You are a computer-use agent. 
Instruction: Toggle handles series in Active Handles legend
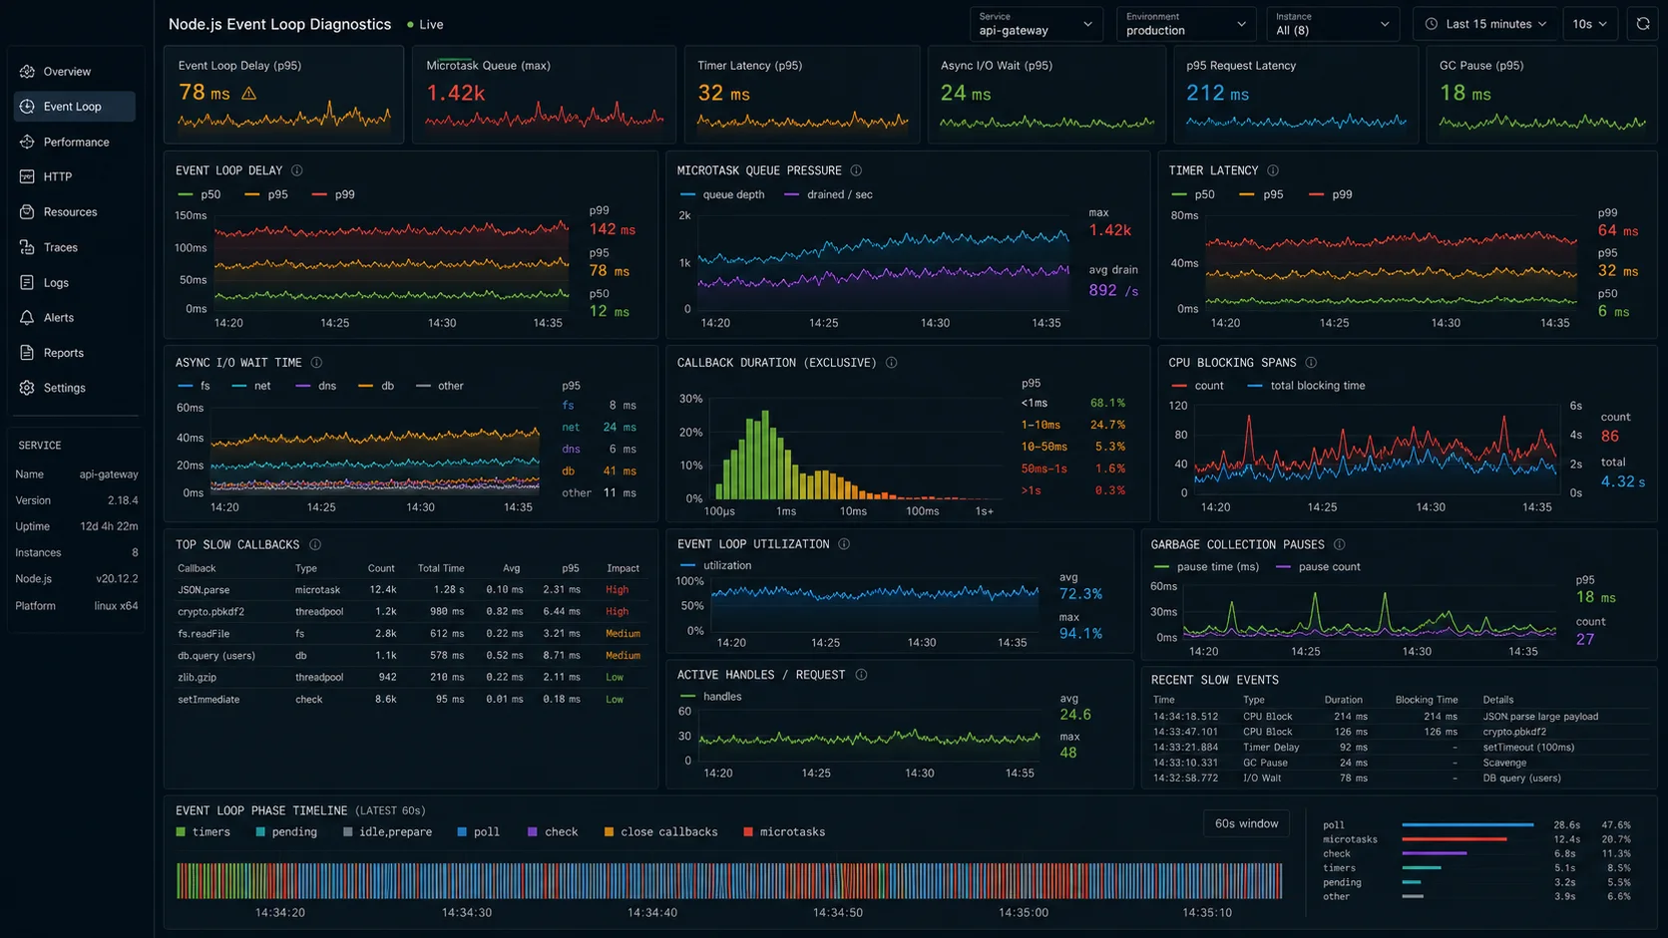click(x=710, y=697)
